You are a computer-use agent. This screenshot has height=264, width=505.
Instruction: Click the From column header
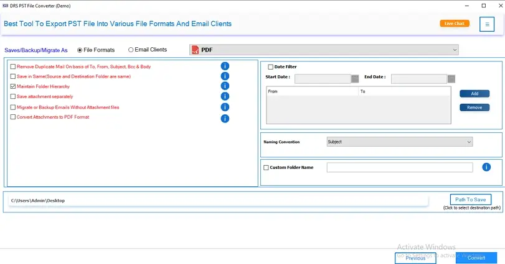coord(313,91)
